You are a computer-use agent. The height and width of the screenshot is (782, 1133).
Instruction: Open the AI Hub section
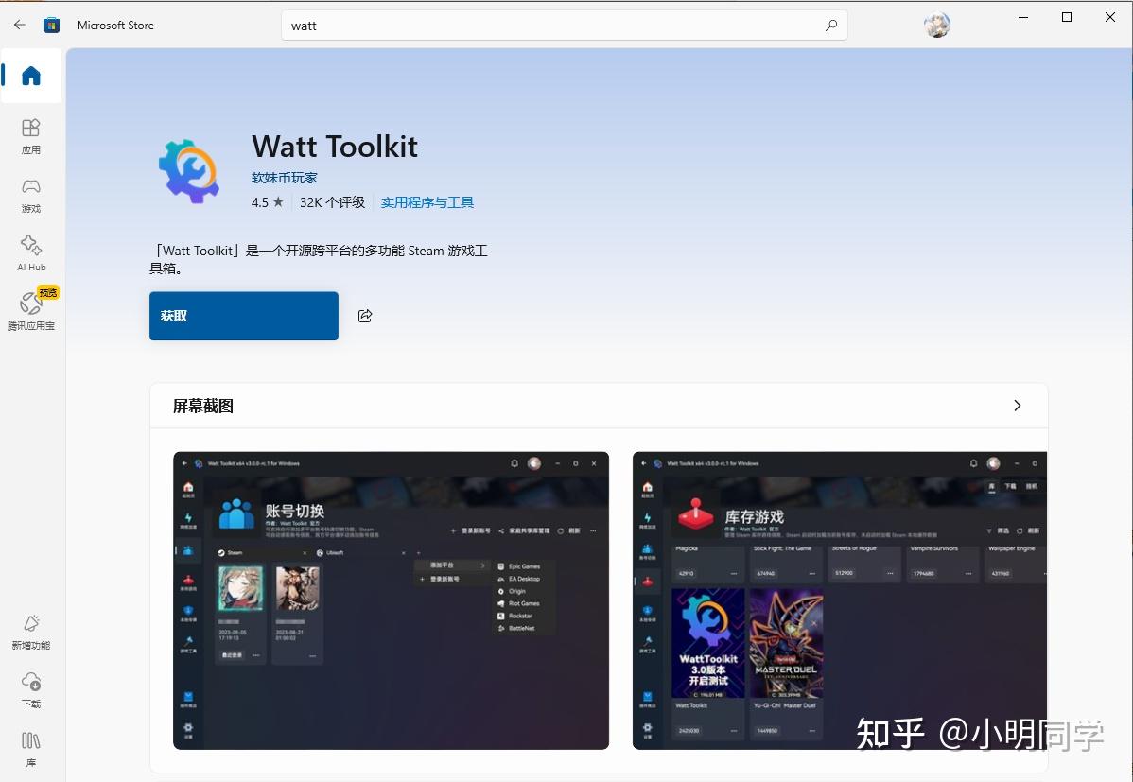click(x=30, y=253)
